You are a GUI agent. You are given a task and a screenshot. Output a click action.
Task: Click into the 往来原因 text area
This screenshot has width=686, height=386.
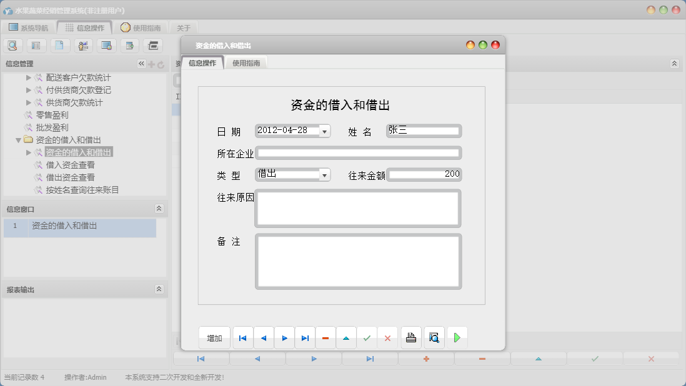pyautogui.click(x=358, y=208)
